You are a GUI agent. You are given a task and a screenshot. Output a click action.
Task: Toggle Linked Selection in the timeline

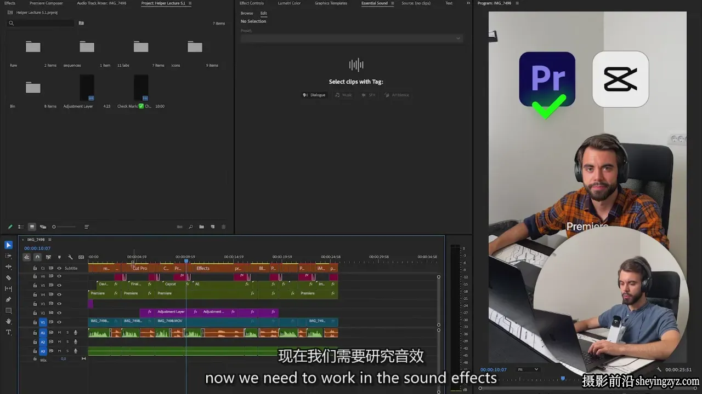(x=48, y=257)
